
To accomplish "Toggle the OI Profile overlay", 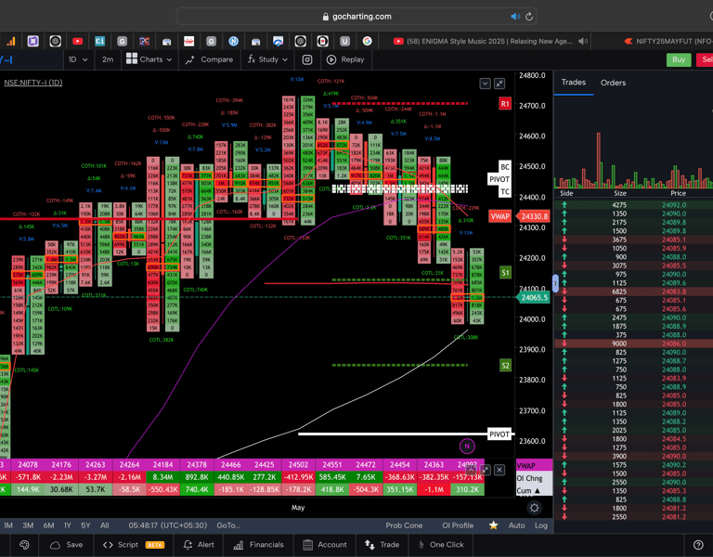I will coord(458,525).
